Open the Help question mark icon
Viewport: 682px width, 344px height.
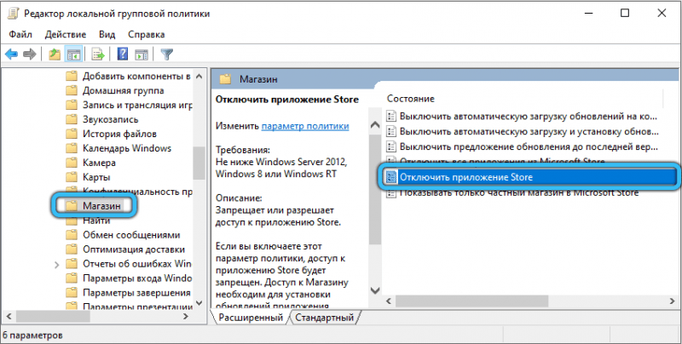click(123, 54)
